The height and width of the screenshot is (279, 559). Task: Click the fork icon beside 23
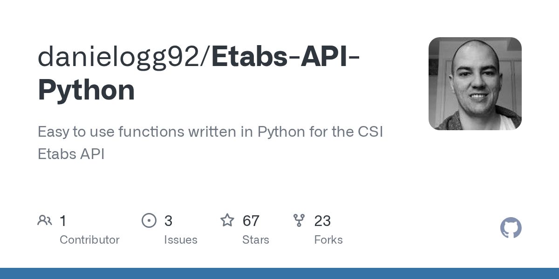[299, 220]
